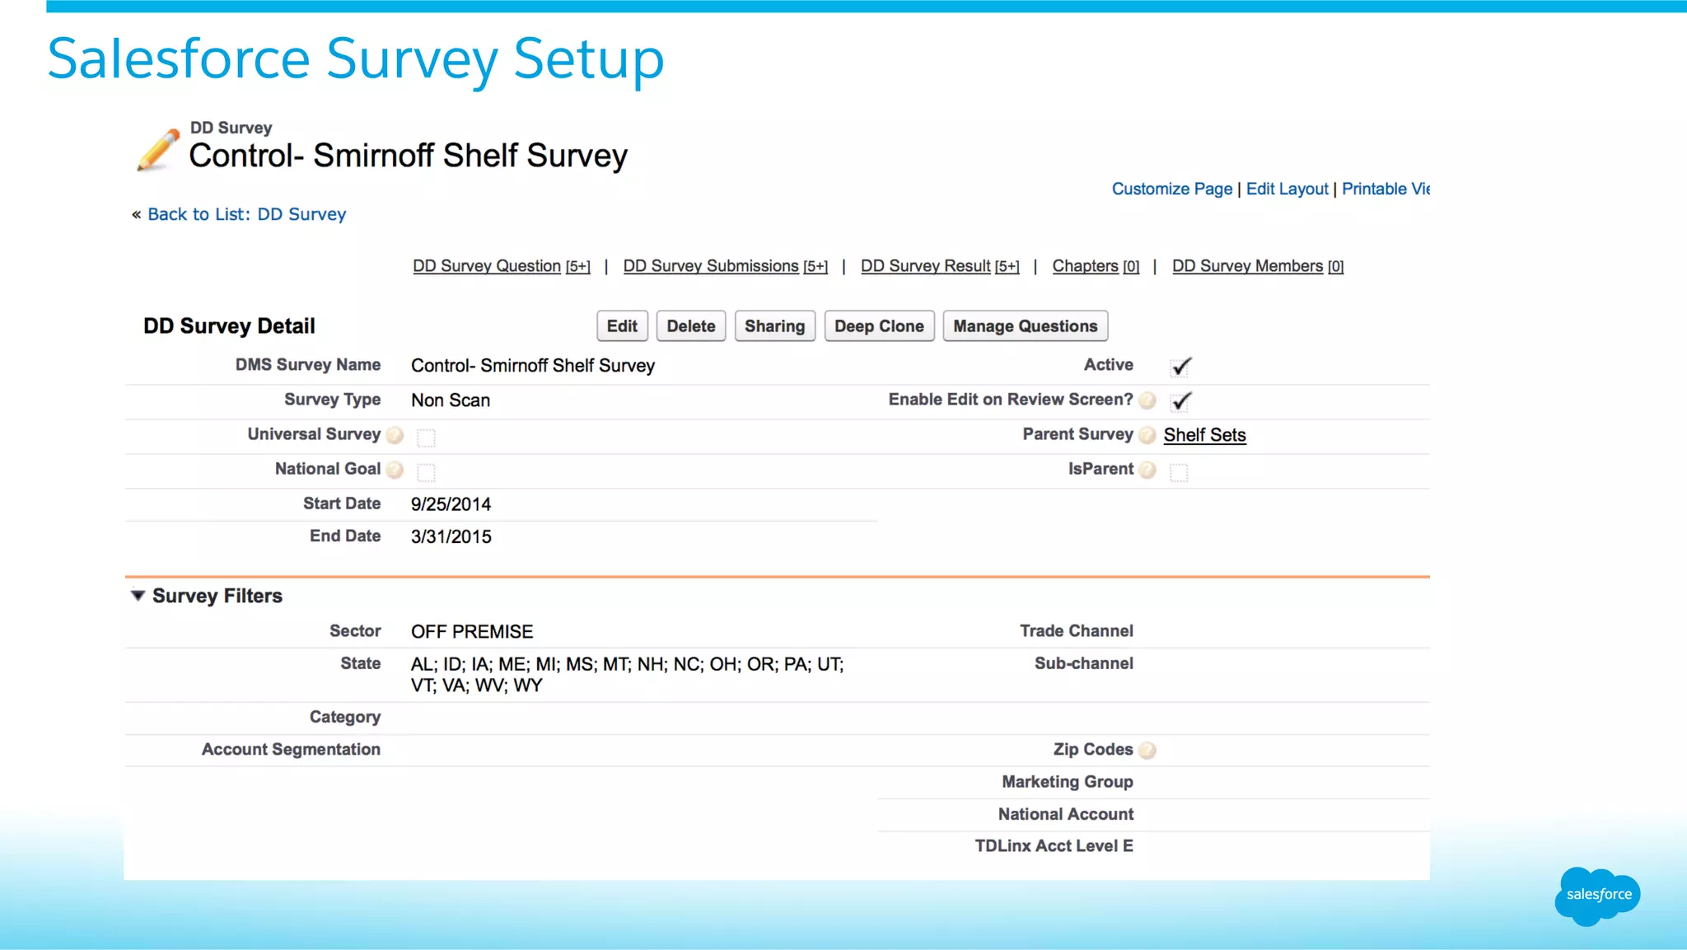The width and height of the screenshot is (1687, 950).
Task: Toggle the Universal Survey checkbox
Action: pyautogui.click(x=426, y=438)
